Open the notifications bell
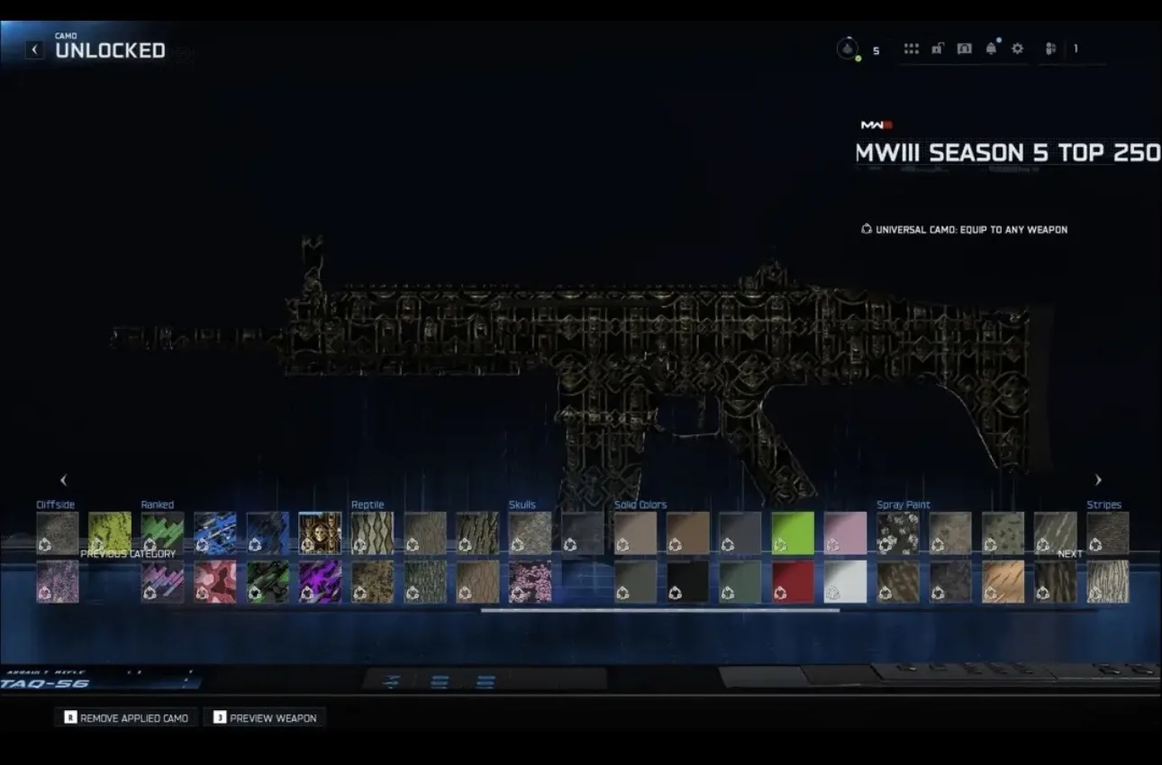The width and height of the screenshot is (1162, 765). pyautogui.click(x=991, y=49)
